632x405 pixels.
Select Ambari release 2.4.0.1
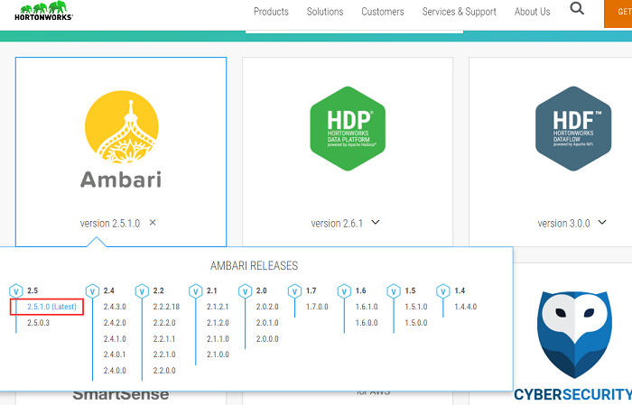[x=115, y=354]
